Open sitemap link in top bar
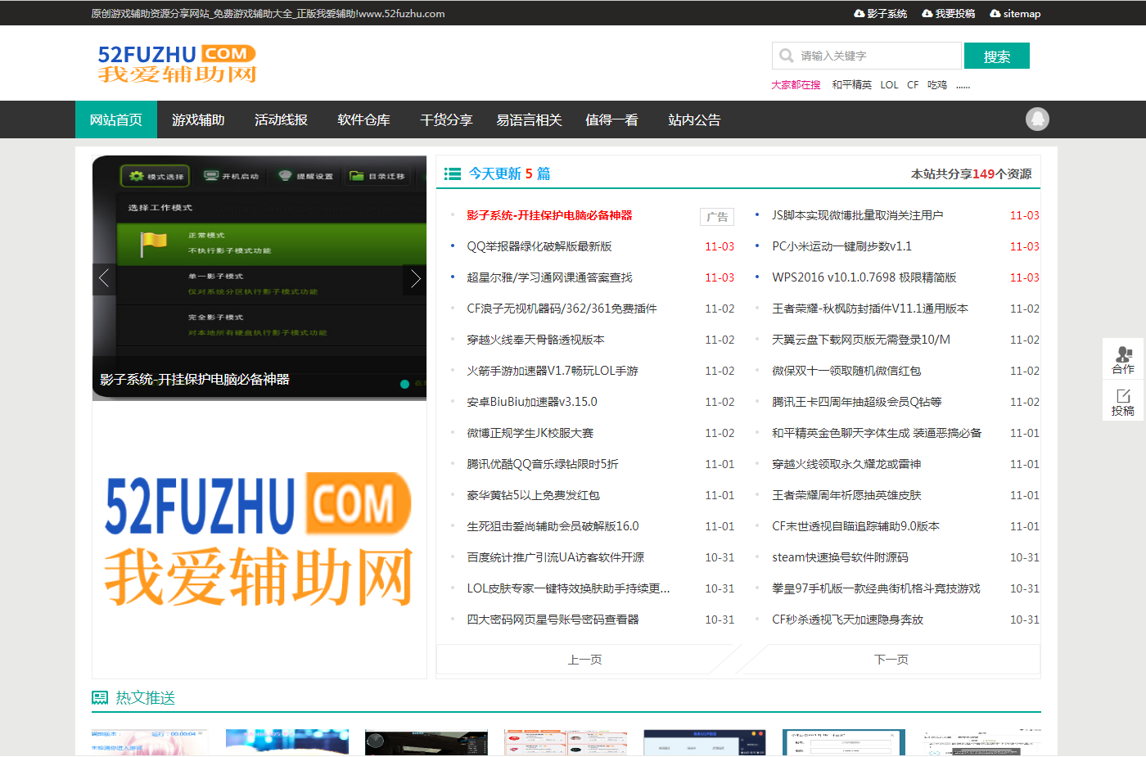Screen dimensions: 1146x757 pos(1016,14)
